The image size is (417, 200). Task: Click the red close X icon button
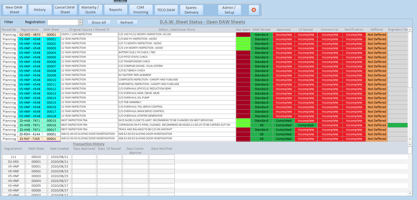pyautogui.click(x=254, y=10)
